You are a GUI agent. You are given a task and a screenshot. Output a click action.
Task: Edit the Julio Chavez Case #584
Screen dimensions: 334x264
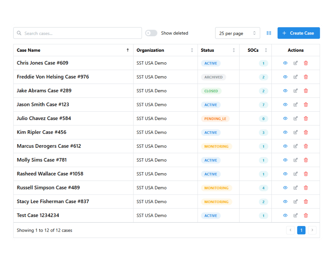(296, 118)
